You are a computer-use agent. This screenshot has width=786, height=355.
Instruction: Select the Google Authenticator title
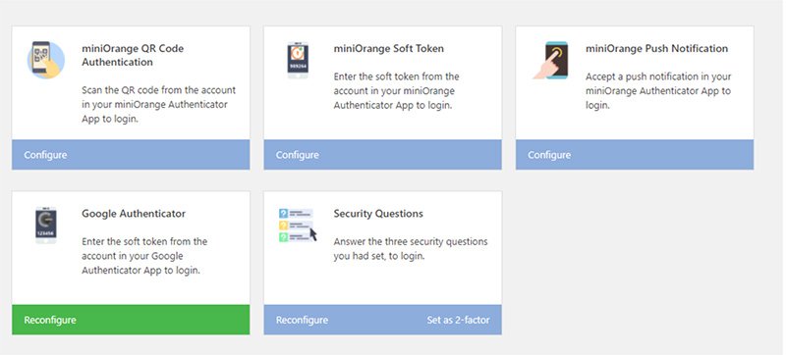coord(134,214)
